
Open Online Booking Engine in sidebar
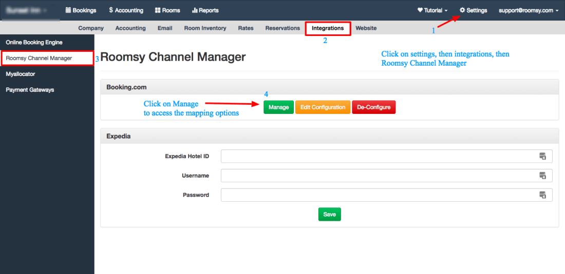pyautogui.click(x=47, y=43)
